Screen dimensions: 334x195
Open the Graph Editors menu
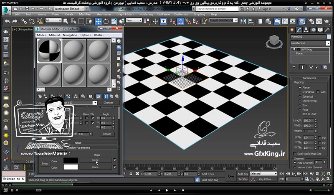click(x=125, y=14)
